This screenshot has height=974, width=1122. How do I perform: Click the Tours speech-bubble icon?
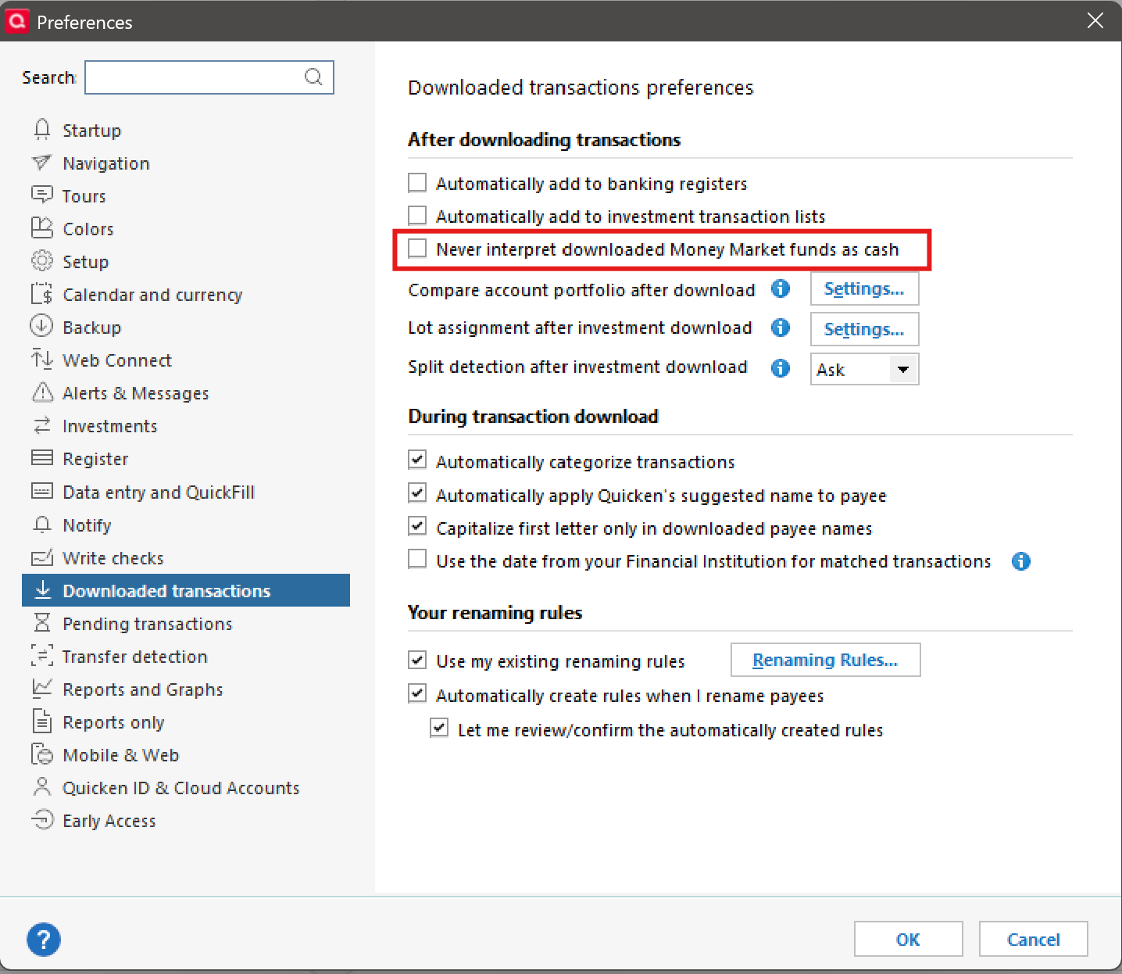tap(42, 195)
